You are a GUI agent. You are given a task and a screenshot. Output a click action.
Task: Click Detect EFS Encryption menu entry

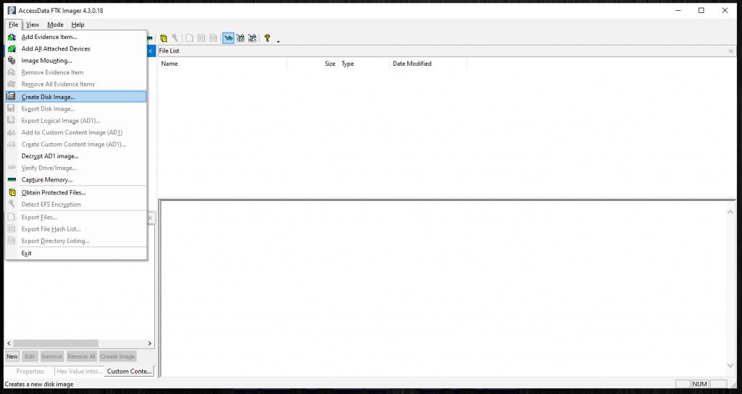point(75,204)
